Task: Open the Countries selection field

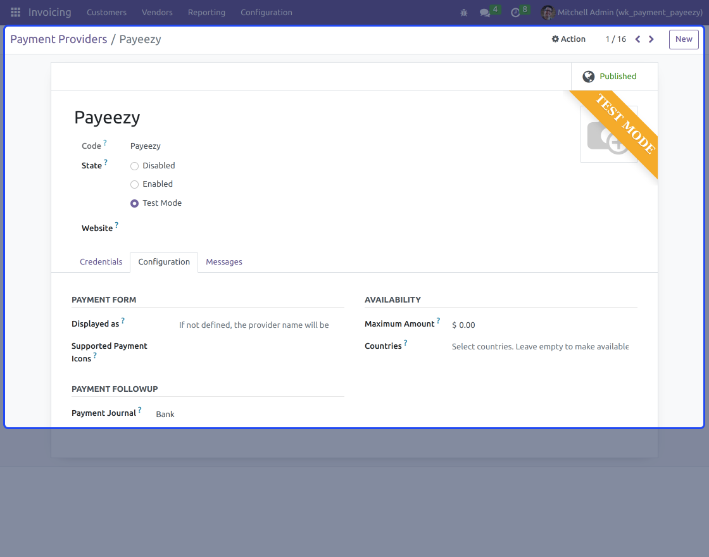Action: point(541,347)
